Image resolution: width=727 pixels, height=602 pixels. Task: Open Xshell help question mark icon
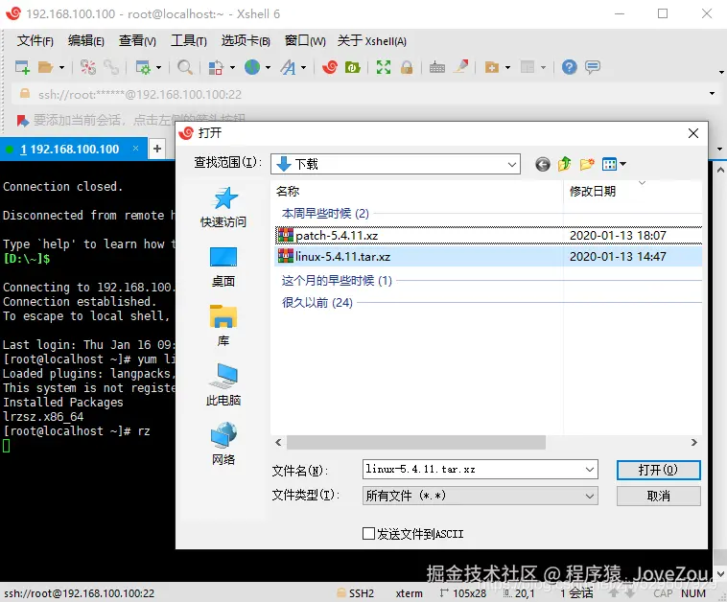(x=570, y=68)
